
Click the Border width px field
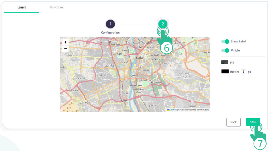point(243,72)
